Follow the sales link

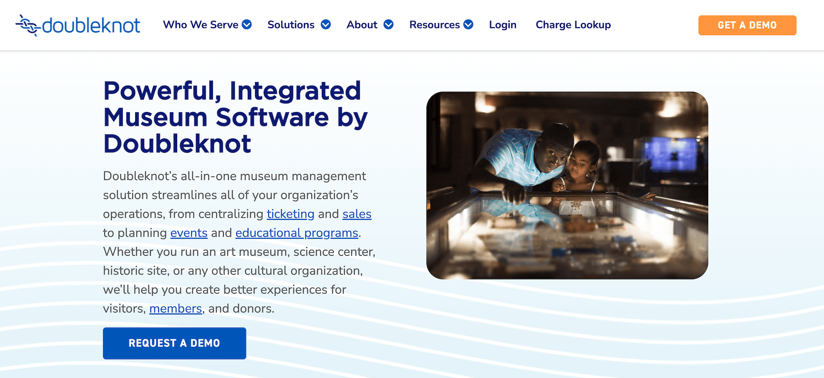coord(357,214)
